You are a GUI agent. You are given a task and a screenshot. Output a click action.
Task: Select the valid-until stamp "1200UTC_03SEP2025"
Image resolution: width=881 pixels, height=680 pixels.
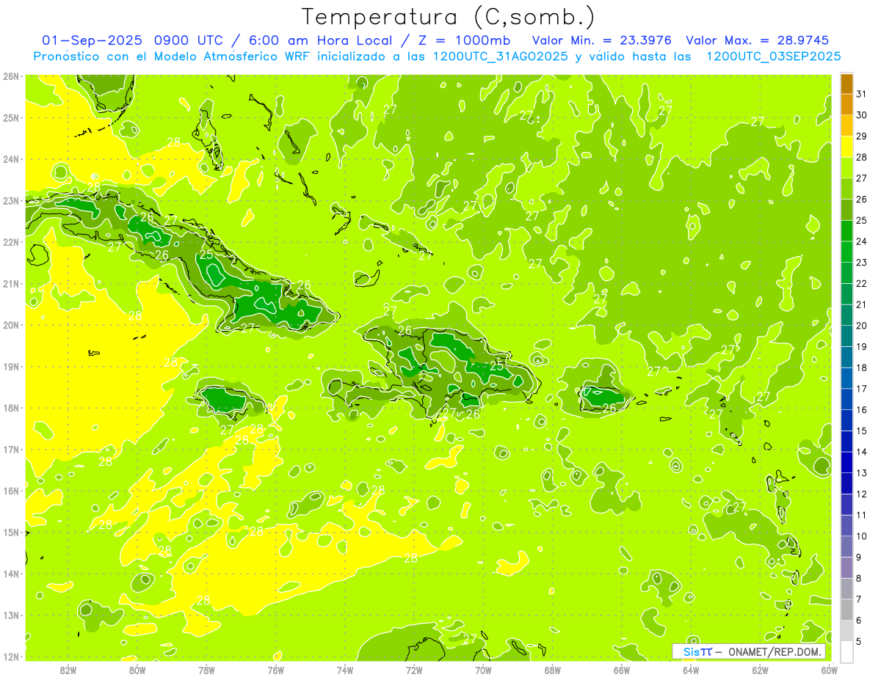(x=774, y=56)
